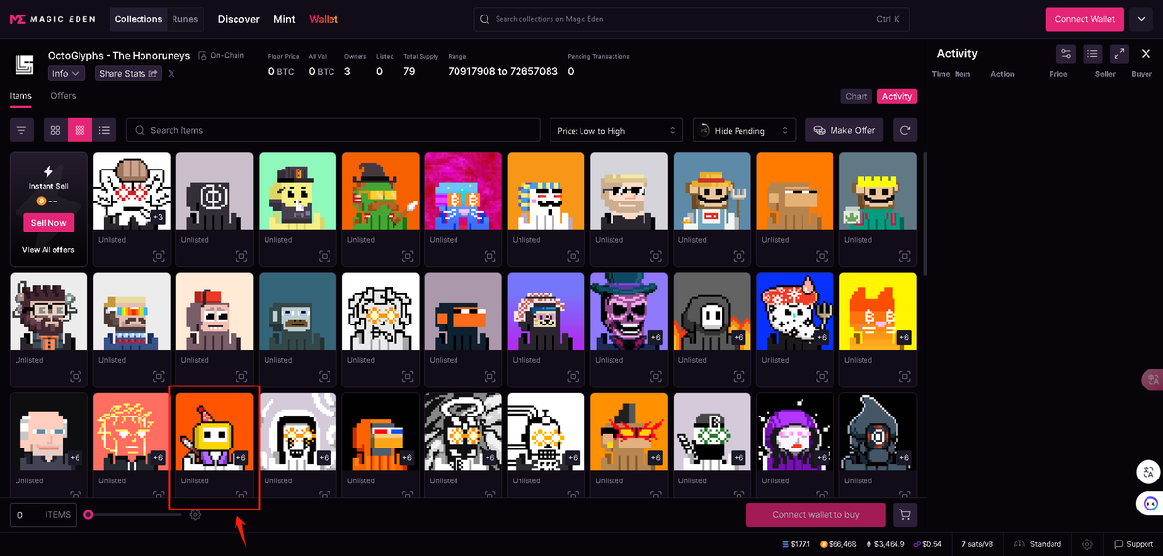Click the scan icon on first Unlisted card

158,255
